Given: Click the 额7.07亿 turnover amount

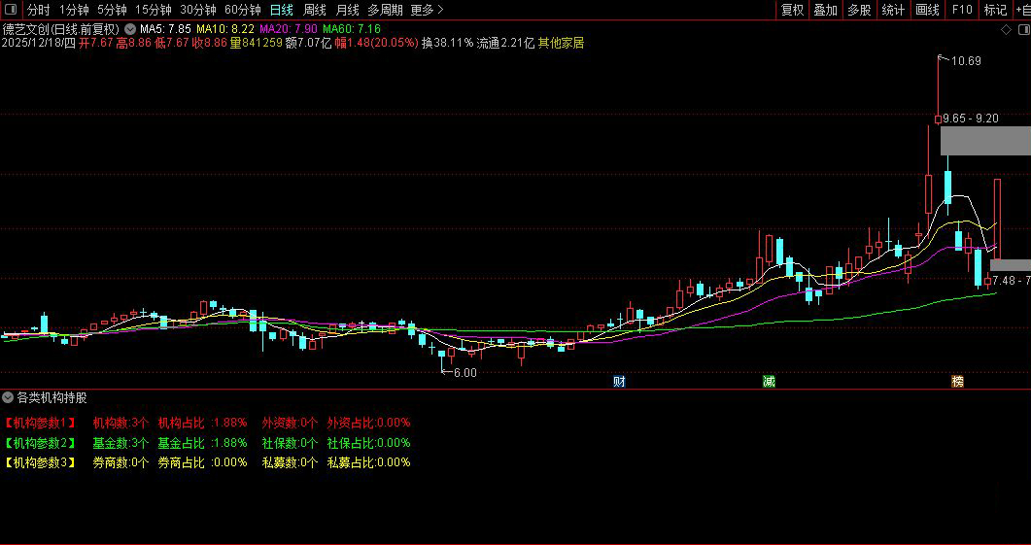Looking at the screenshot, I should click(x=308, y=44).
